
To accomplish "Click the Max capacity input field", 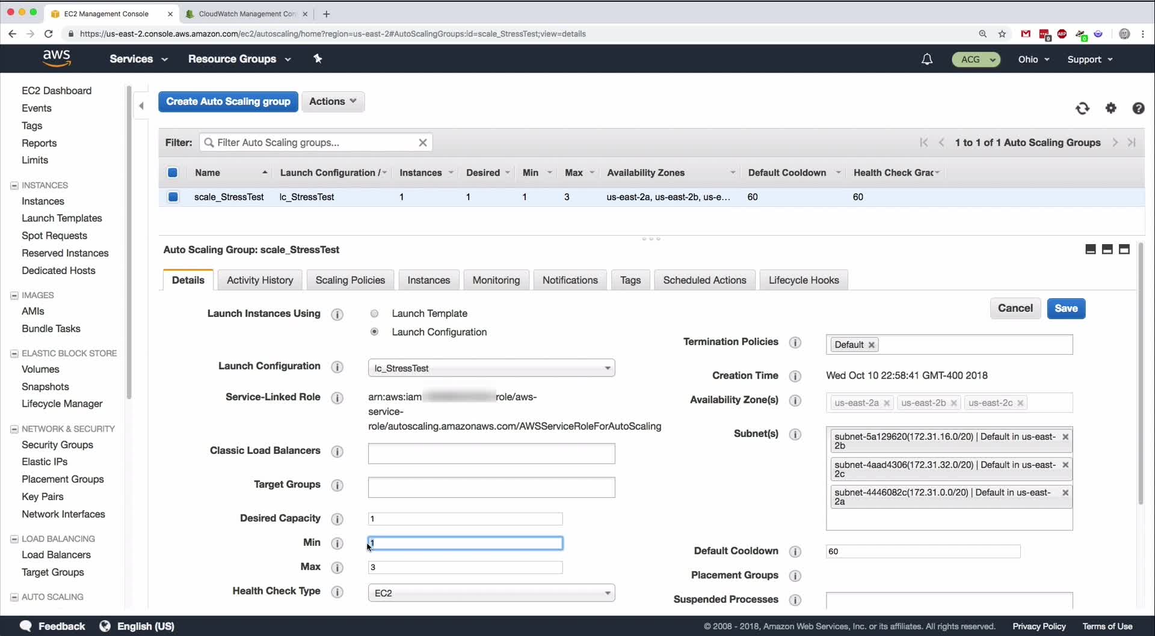I will (x=465, y=567).
